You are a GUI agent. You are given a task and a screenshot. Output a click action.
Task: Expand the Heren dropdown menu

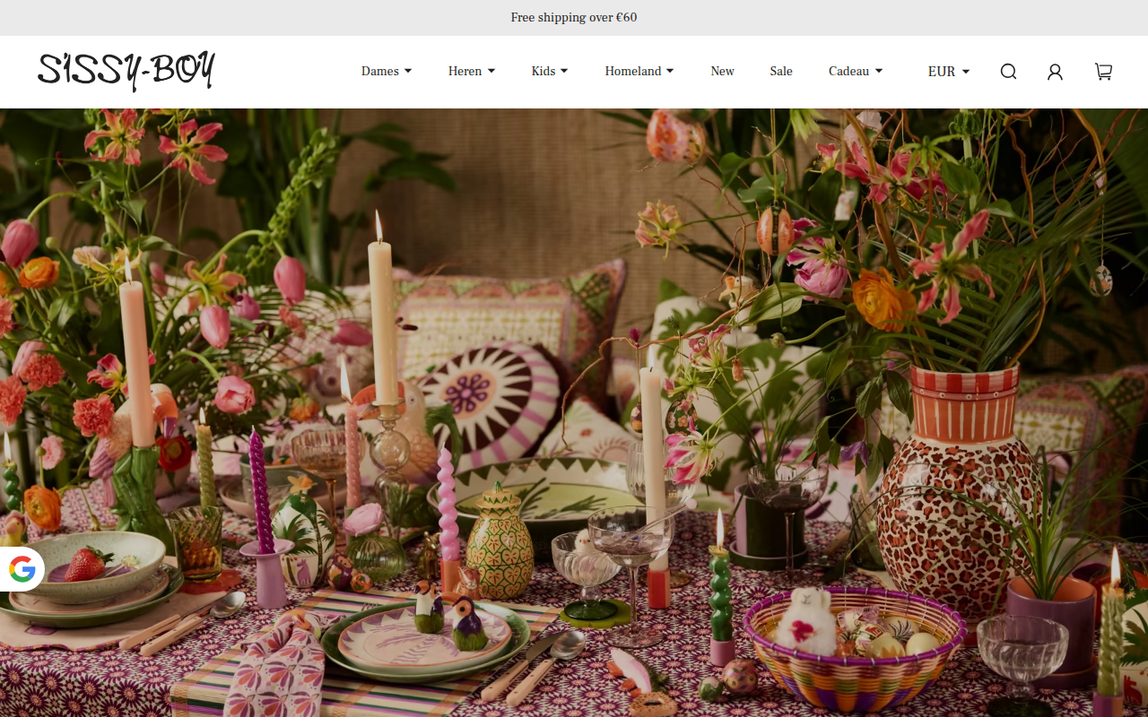coord(472,72)
